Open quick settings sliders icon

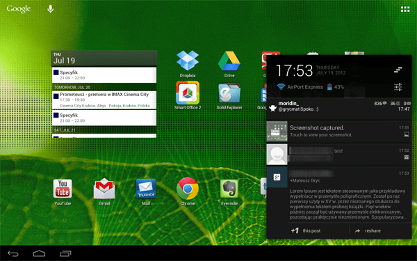tap(398, 87)
